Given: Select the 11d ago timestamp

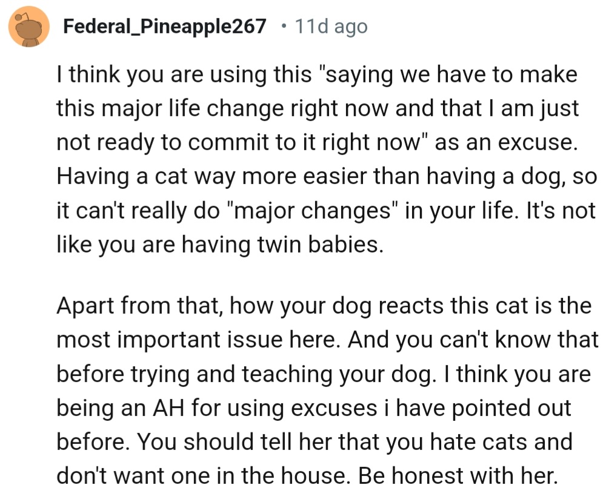Looking at the screenshot, I should coord(331,27).
